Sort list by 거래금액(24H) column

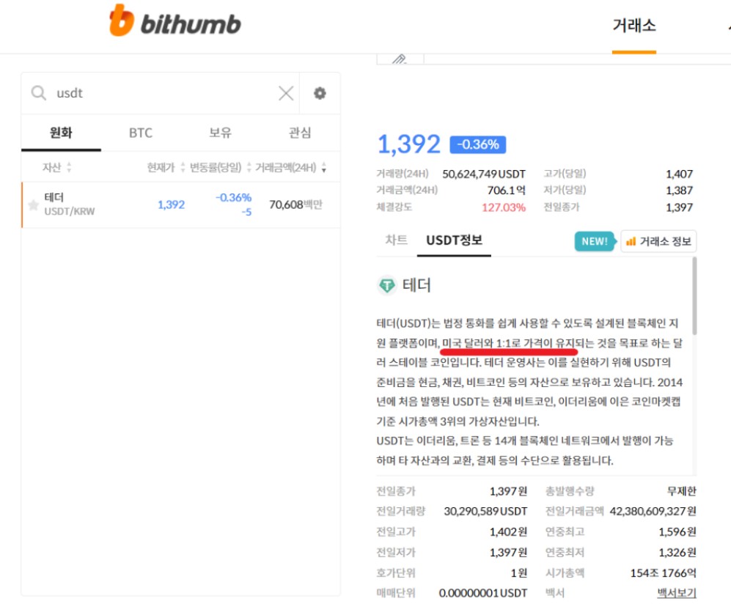coord(290,167)
